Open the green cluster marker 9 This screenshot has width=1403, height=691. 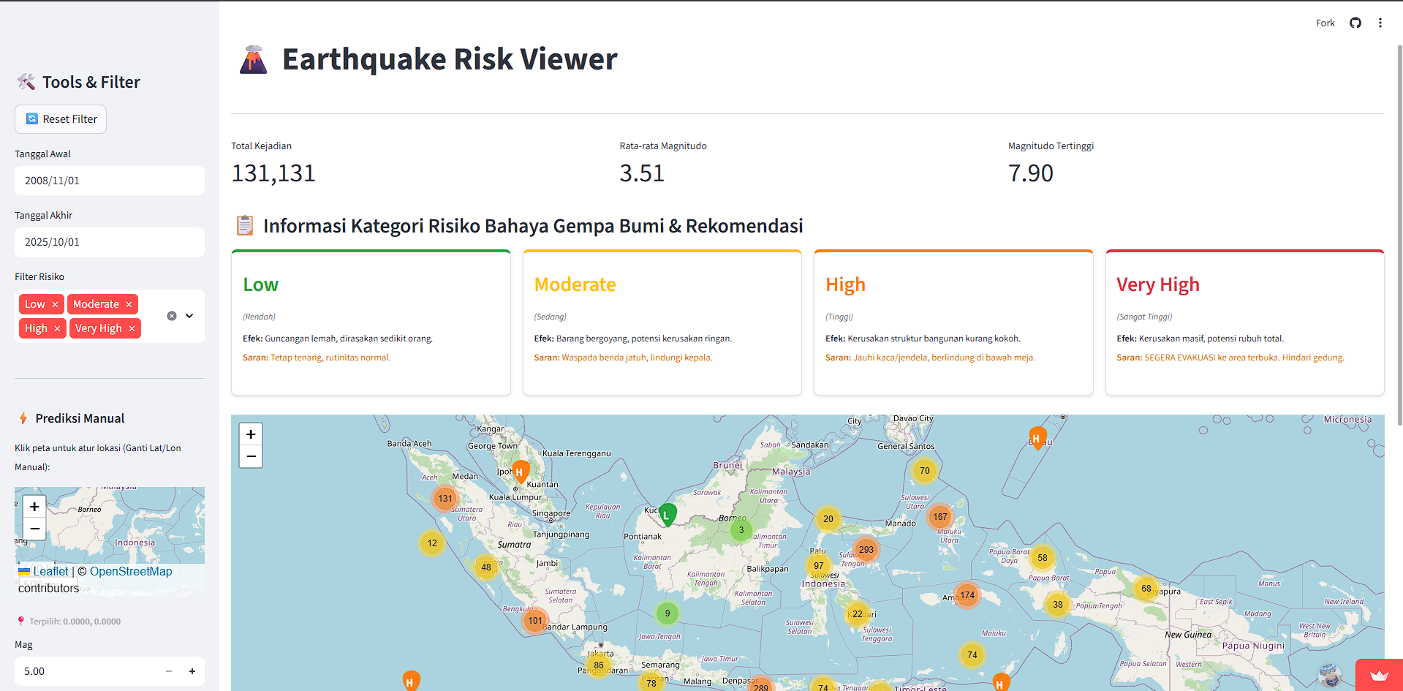tap(668, 613)
